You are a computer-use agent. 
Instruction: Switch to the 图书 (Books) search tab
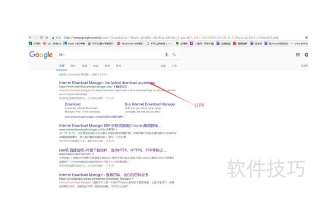coord(107,66)
